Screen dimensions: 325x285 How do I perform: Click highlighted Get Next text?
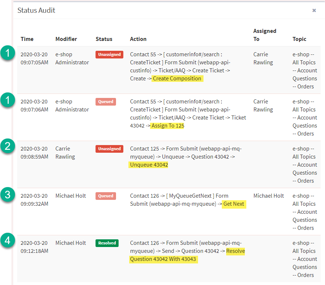[x=234, y=204]
